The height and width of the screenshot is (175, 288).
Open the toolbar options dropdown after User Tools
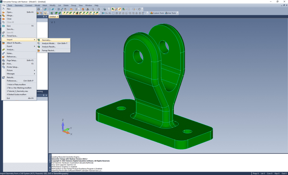177,14
